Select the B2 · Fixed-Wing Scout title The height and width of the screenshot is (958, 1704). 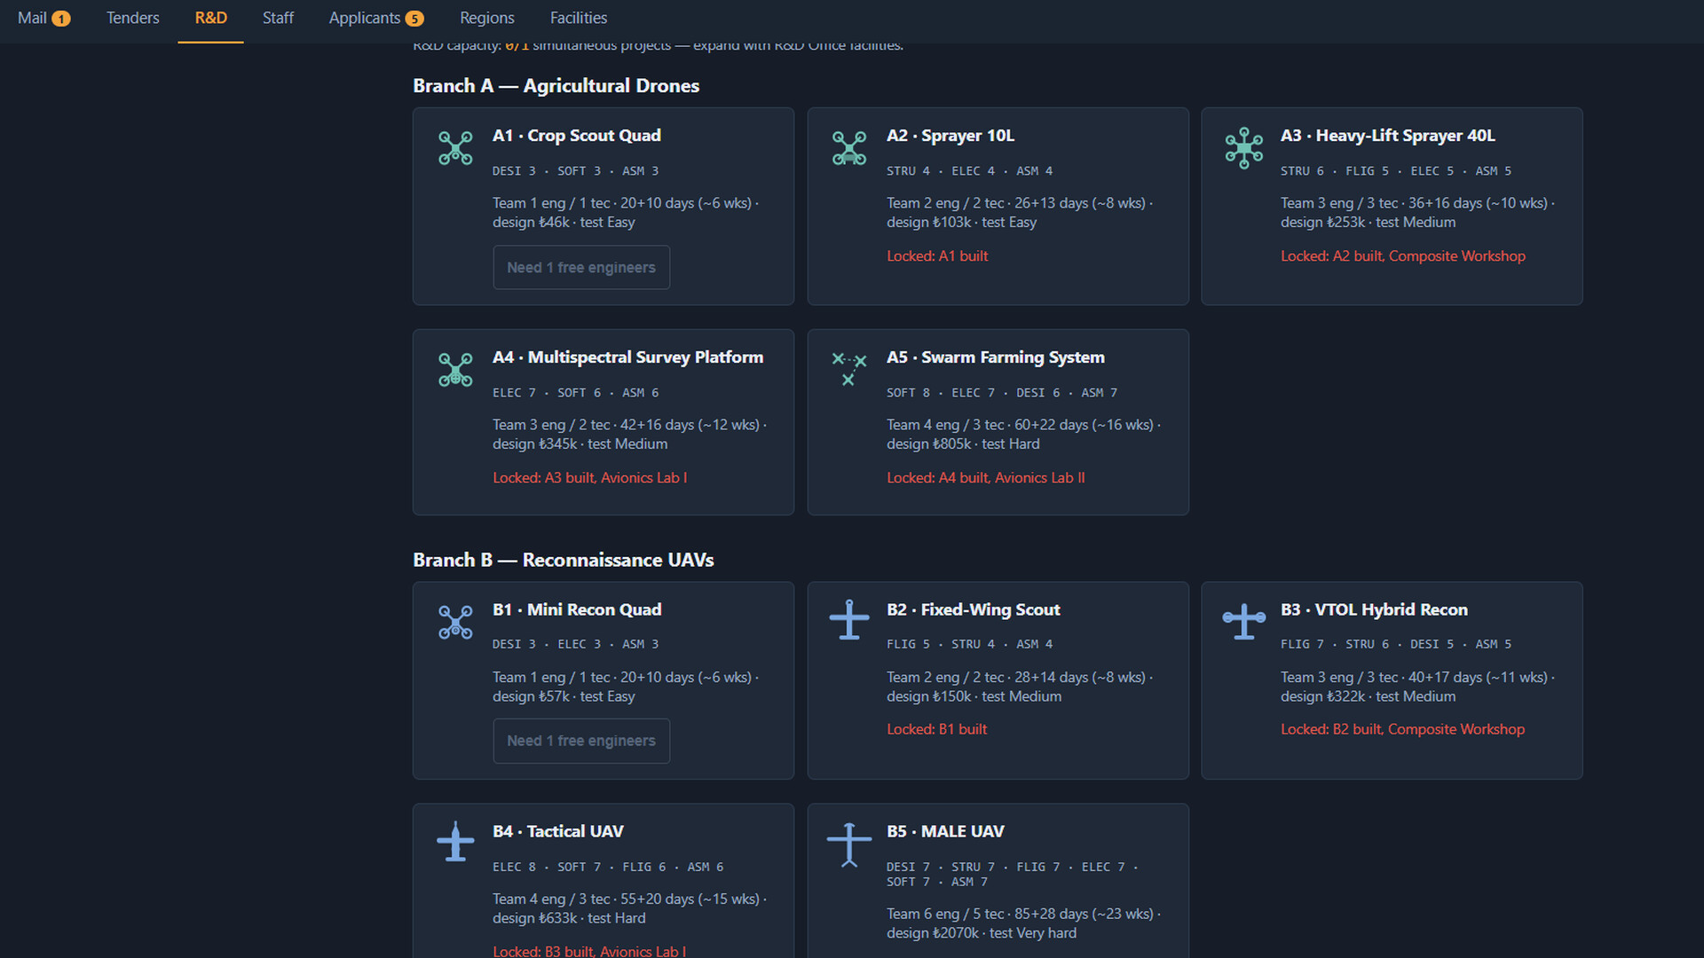pos(974,609)
